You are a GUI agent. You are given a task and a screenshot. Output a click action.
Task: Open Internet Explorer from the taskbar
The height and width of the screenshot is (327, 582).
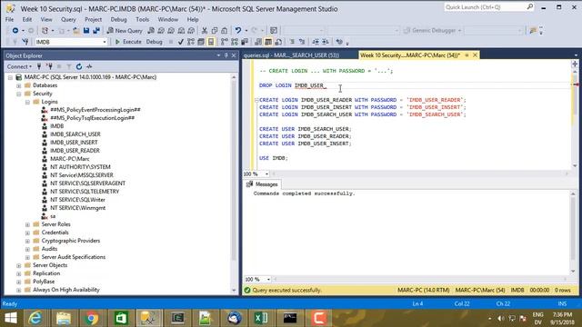pos(35,318)
